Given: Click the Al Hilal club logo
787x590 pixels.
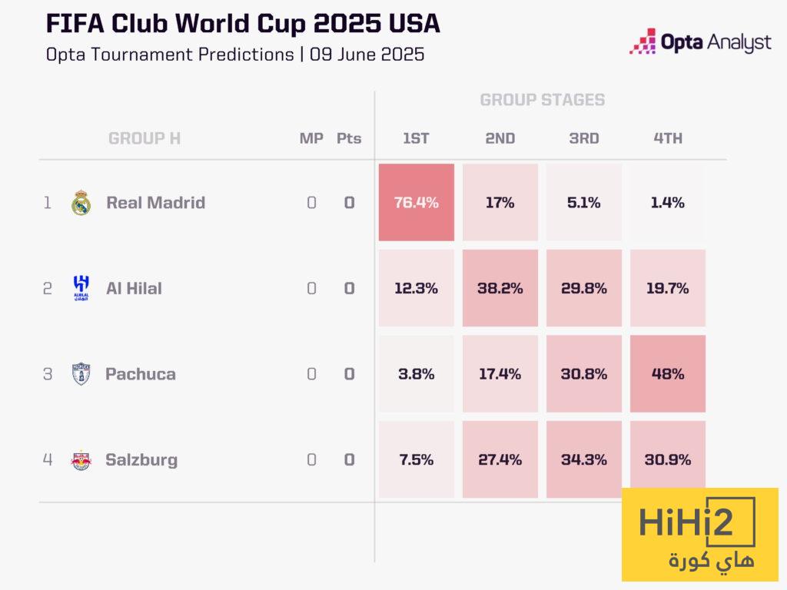Looking at the screenshot, I should tap(81, 288).
